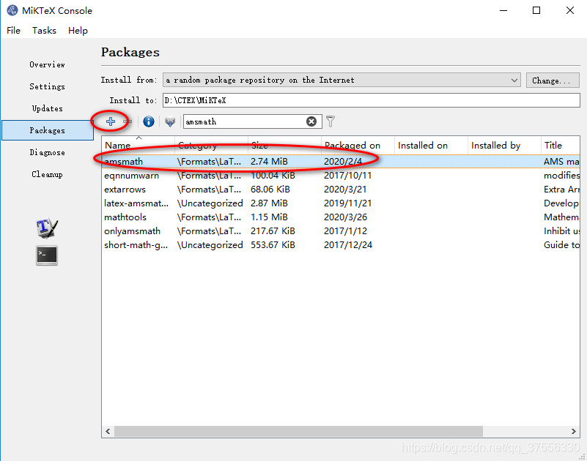Click the Install to path field
This screenshot has width=587, height=461.
pos(372,100)
